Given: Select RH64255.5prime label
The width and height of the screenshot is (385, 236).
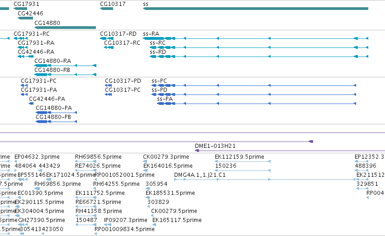Looking at the screenshot, I should click(116, 184).
